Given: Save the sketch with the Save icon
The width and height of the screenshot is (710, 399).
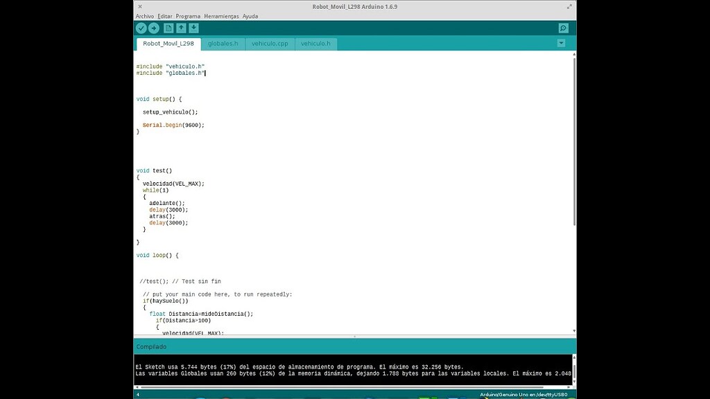Looking at the screenshot, I should (194, 28).
